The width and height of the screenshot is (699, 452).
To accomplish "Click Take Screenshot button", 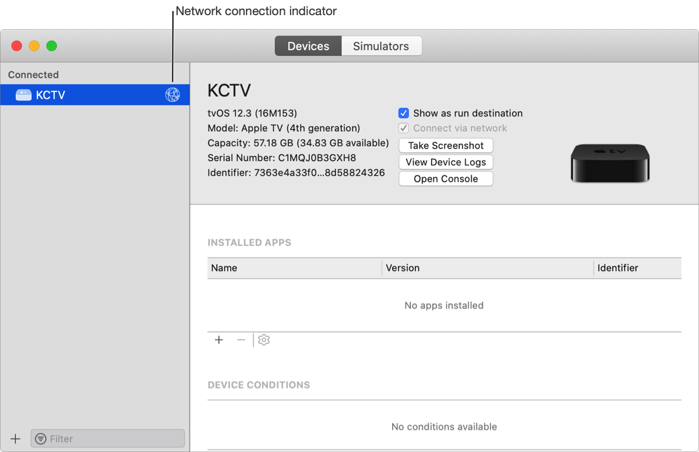I will coord(446,145).
